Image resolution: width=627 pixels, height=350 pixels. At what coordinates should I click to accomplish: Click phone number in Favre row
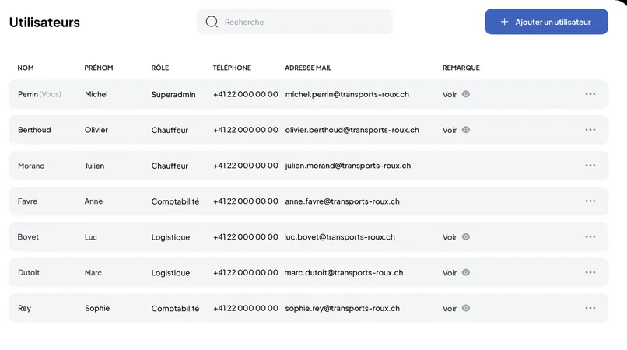(x=246, y=201)
